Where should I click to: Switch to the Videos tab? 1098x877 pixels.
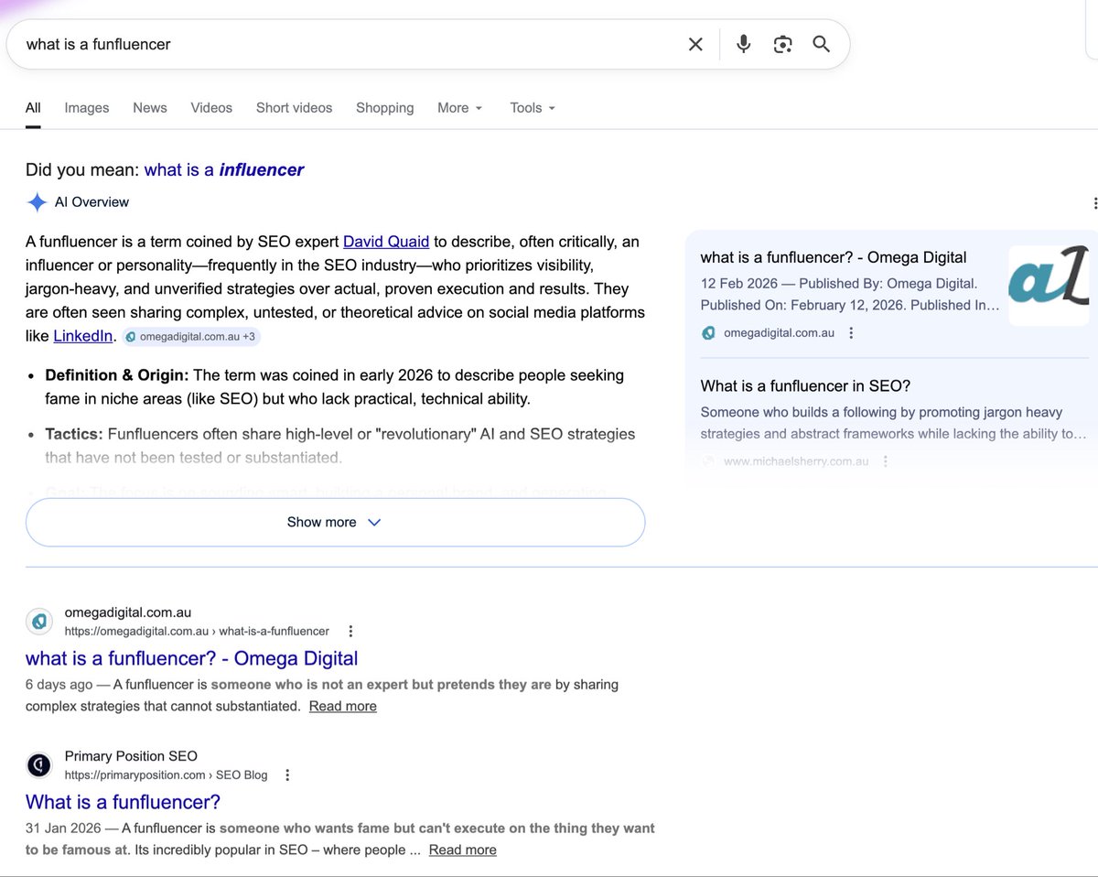pyautogui.click(x=211, y=108)
